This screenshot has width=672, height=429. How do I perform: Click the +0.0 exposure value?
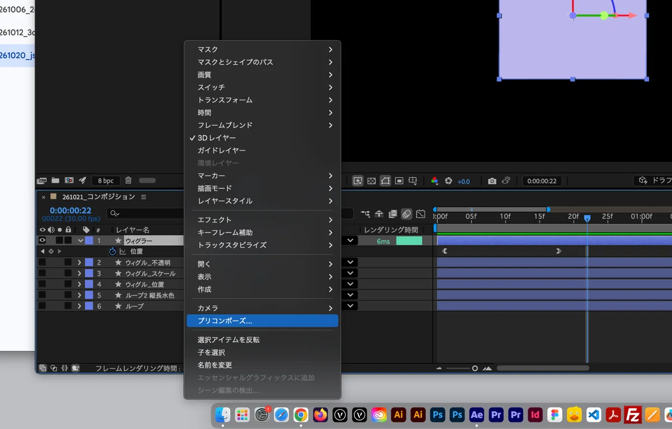point(464,181)
